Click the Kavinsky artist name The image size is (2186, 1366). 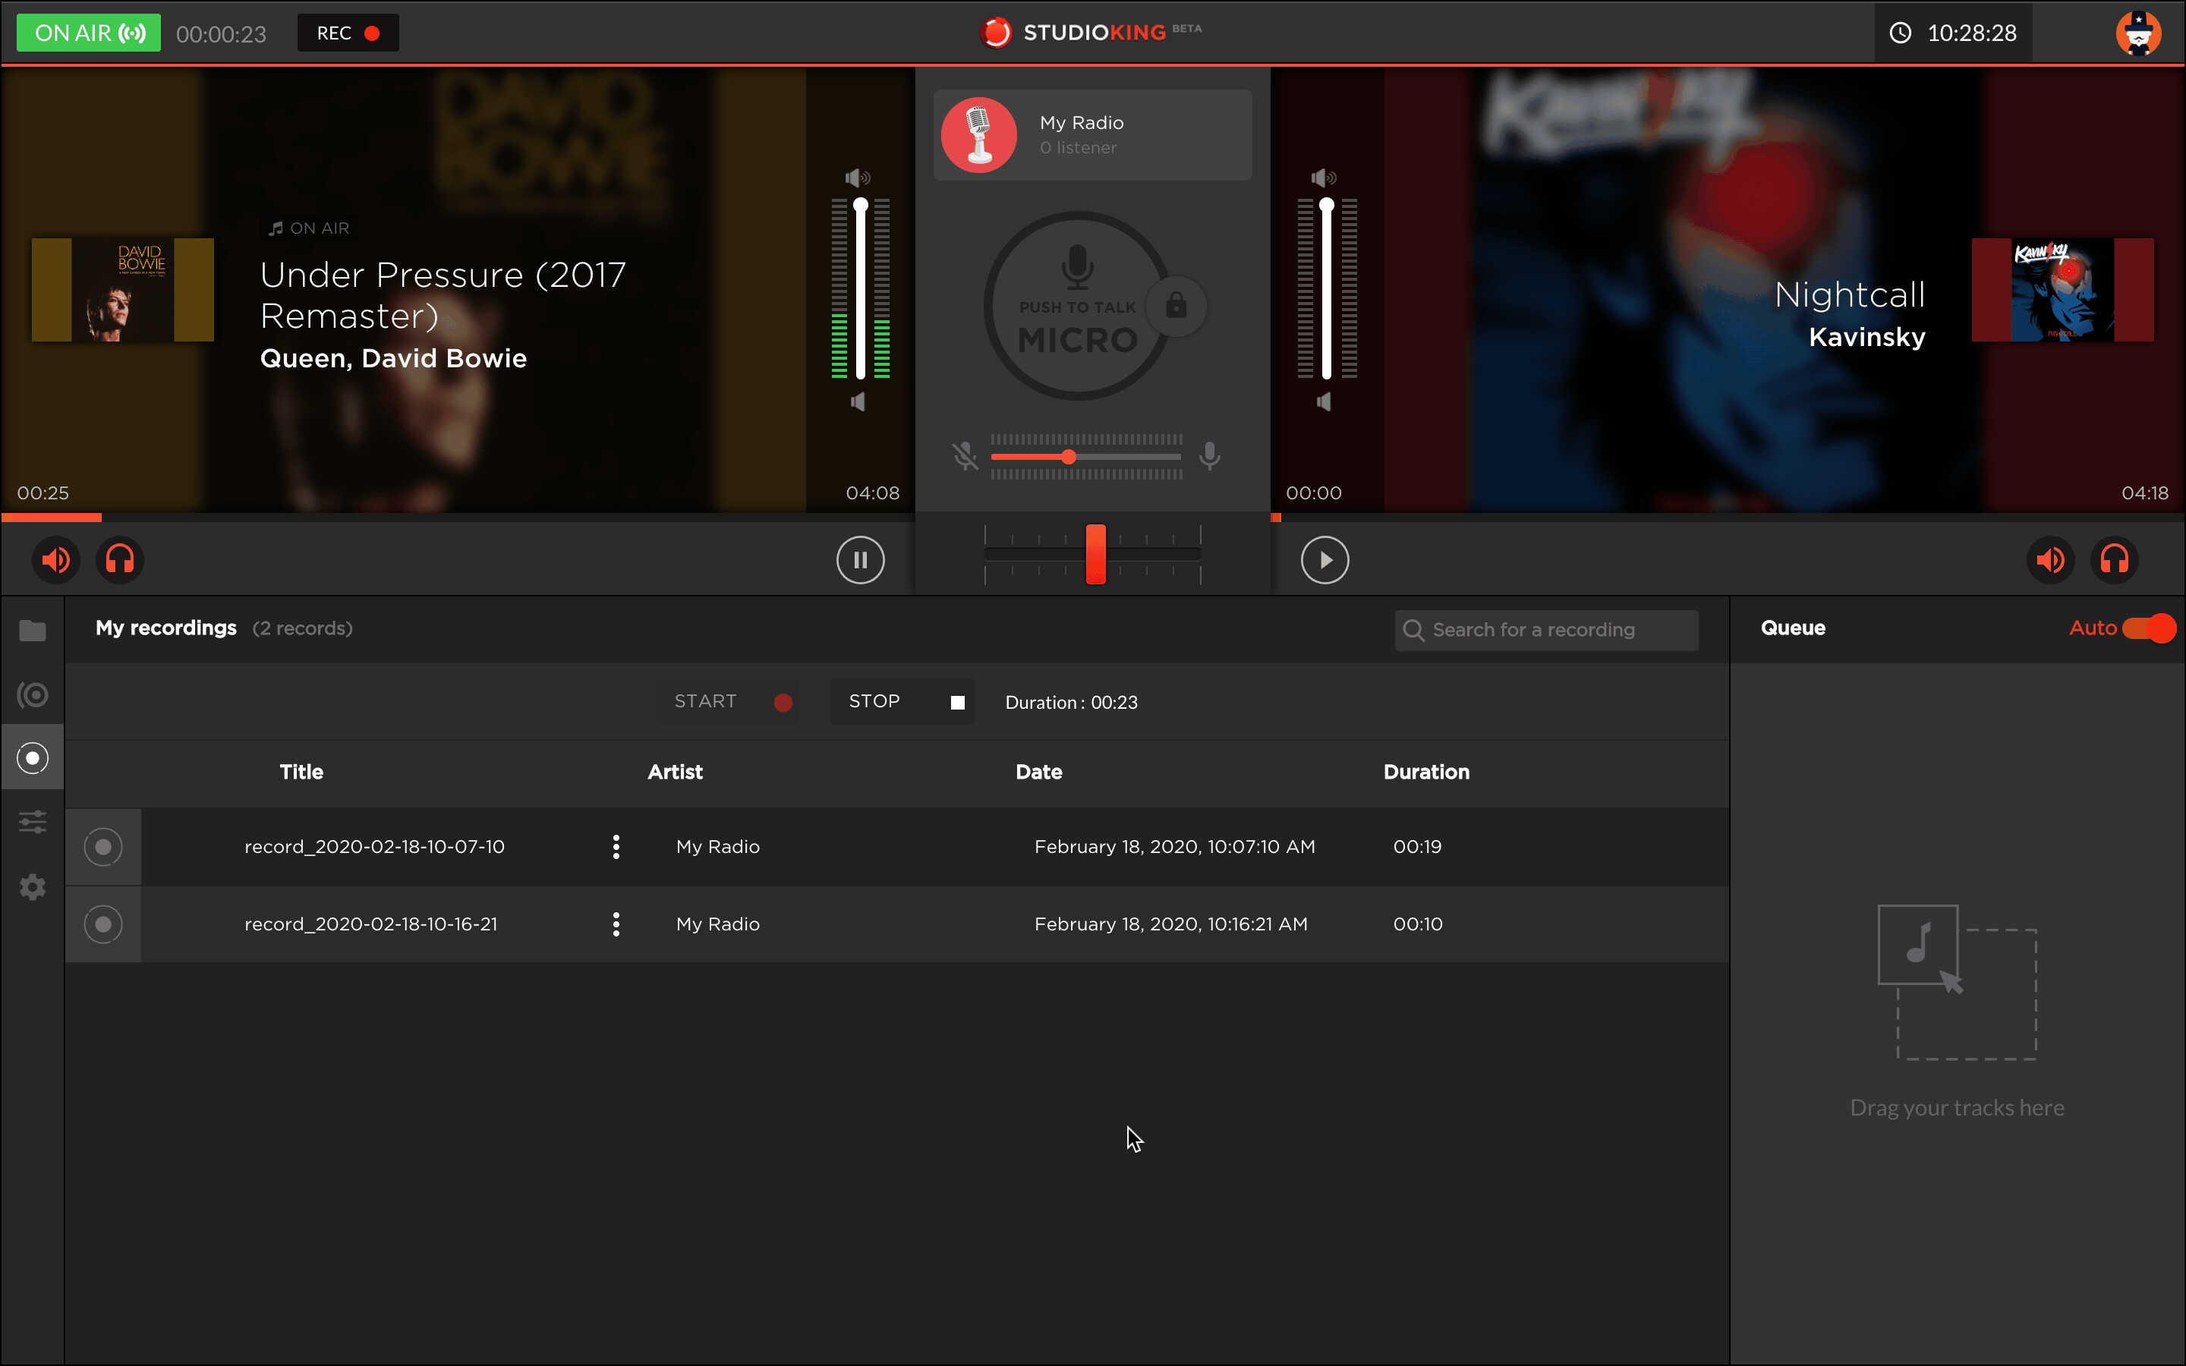coord(1866,337)
